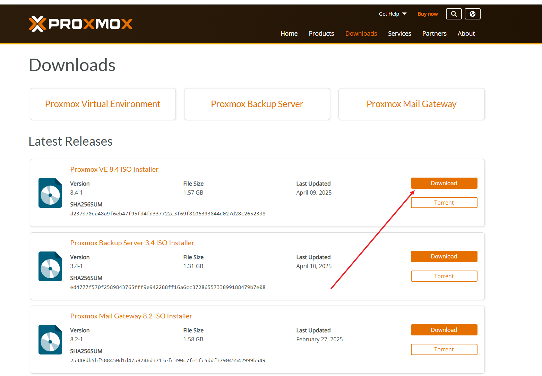Open the Services navigation item

399,34
